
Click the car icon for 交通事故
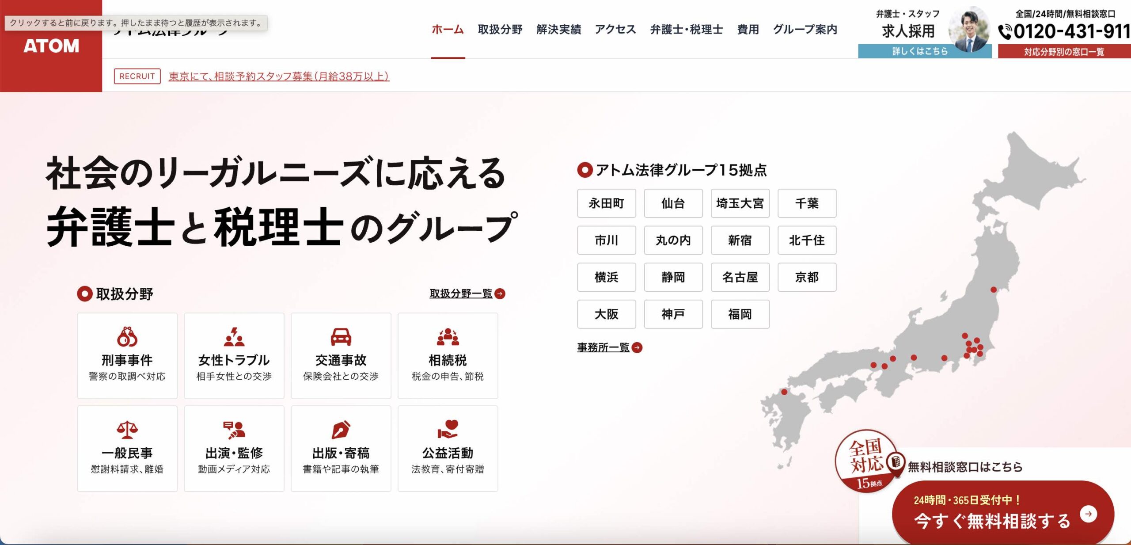(341, 337)
